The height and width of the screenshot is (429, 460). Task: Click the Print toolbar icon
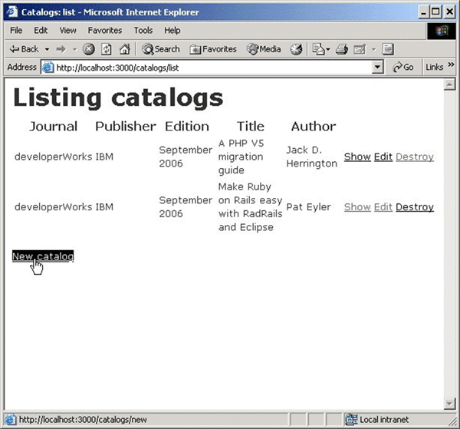tap(342, 49)
